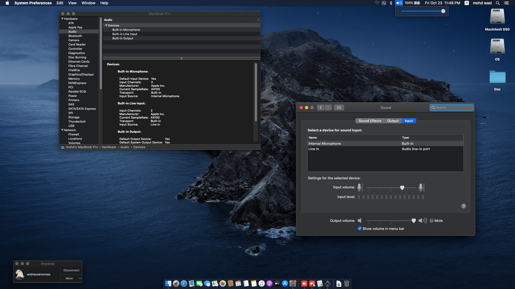The height and width of the screenshot is (289, 515).
Task: Uncheck Show volume in menu bar
Action: pyautogui.click(x=360, y=229)
